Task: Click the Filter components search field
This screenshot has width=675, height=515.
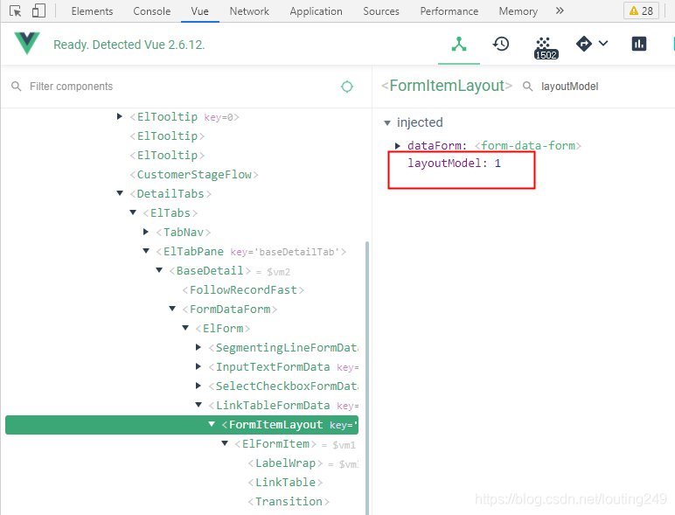Action: coord(175,87)
